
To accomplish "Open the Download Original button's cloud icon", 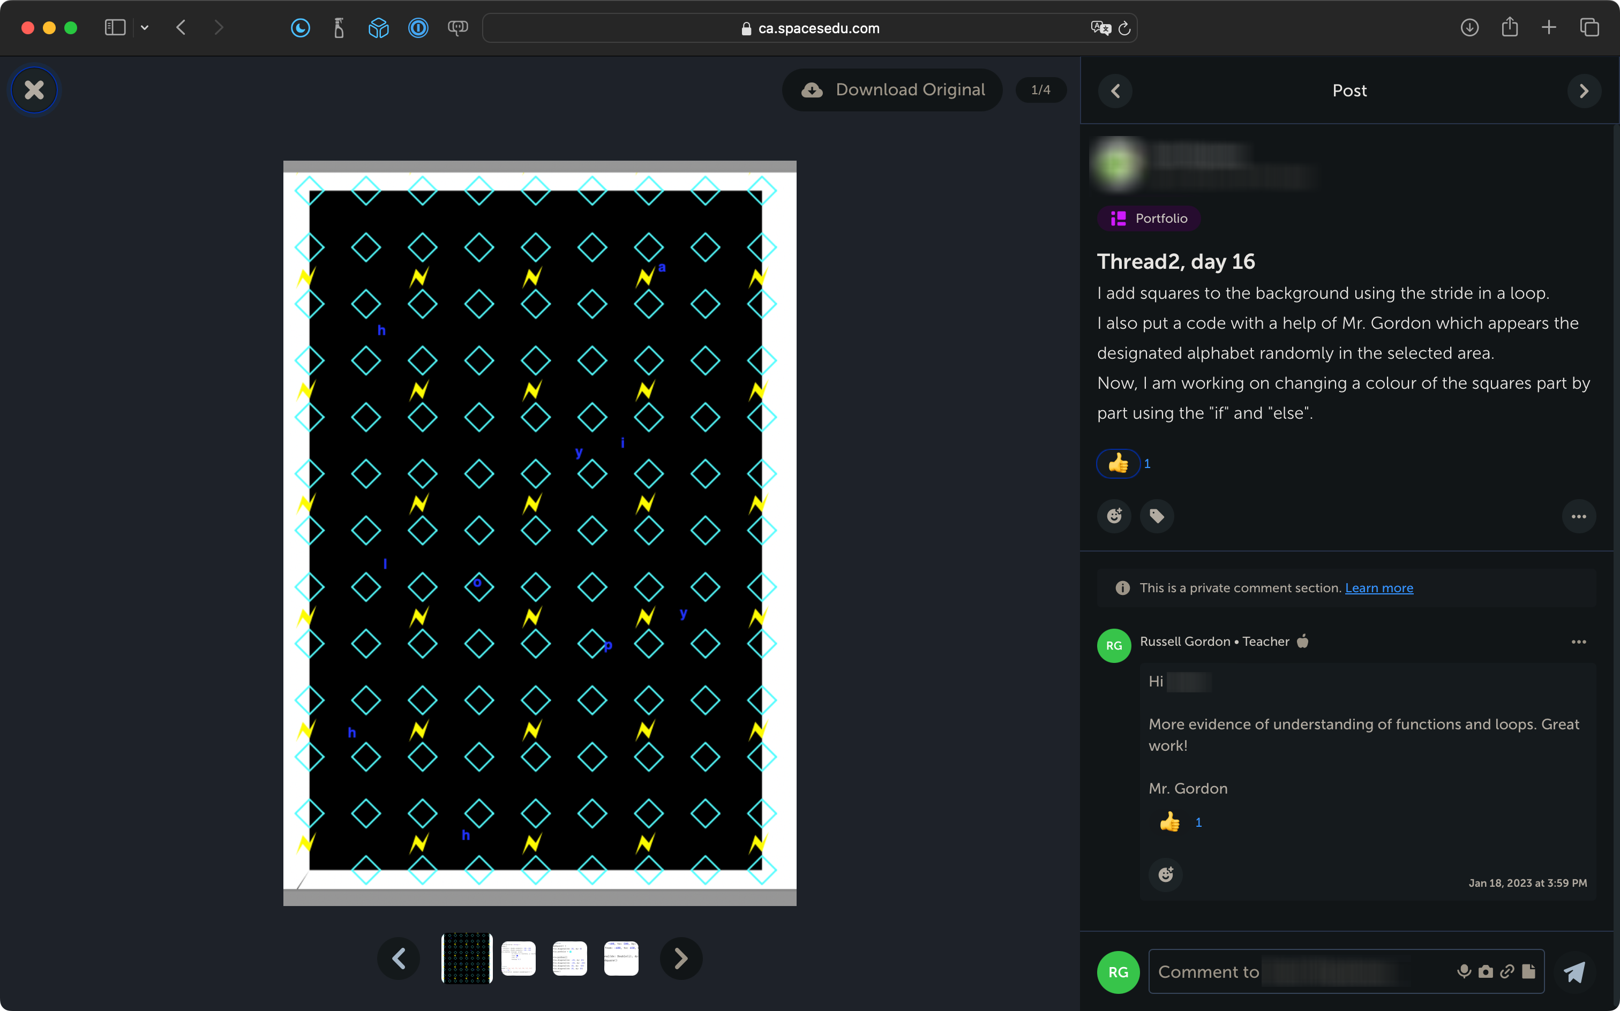I will coord(812,89).
